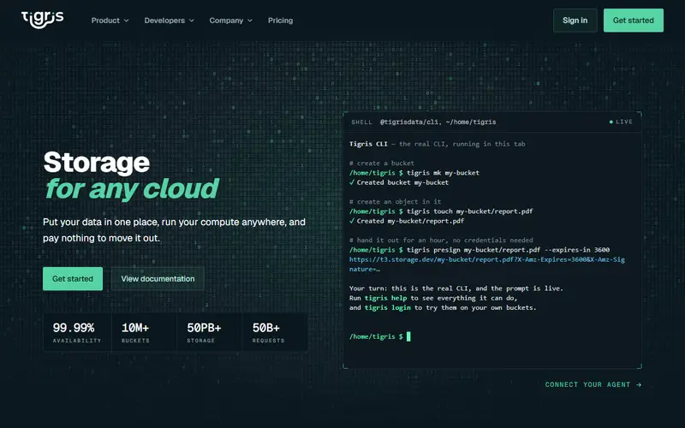Click the LIVE status indicator

tap(621, 122)
